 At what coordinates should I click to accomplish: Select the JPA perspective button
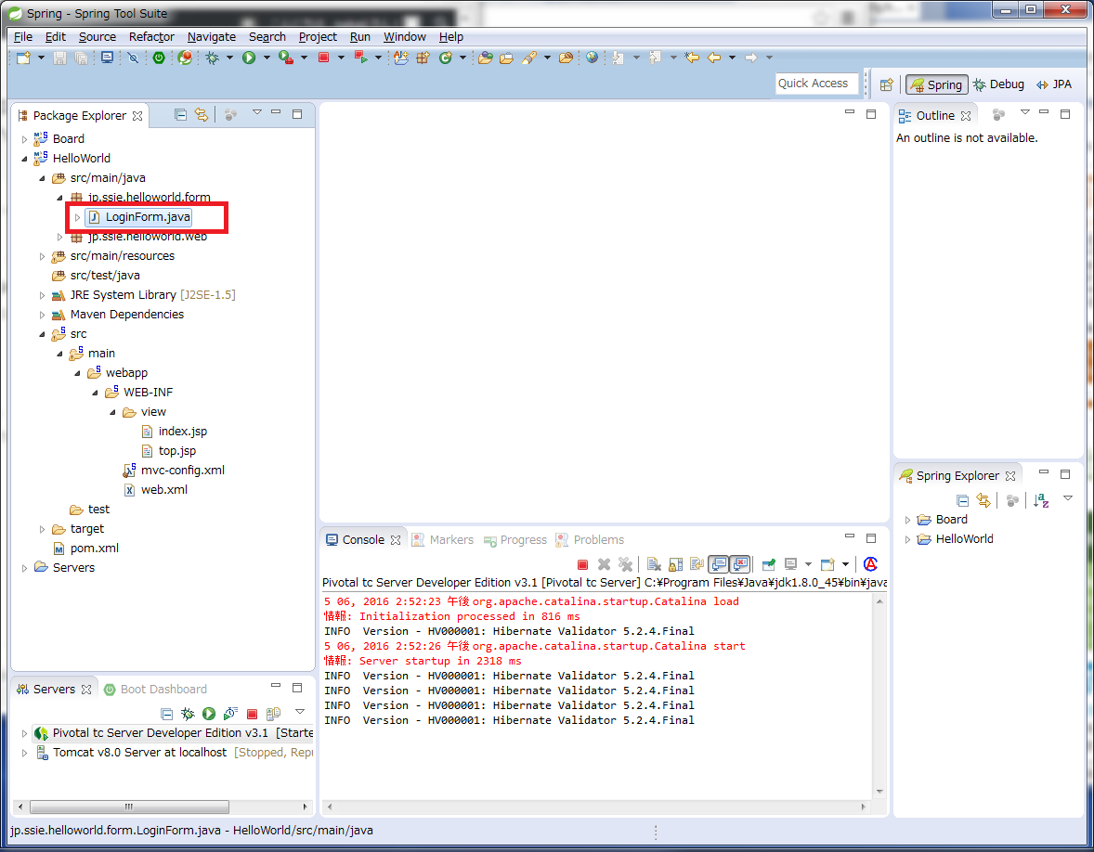(1053, 84)
